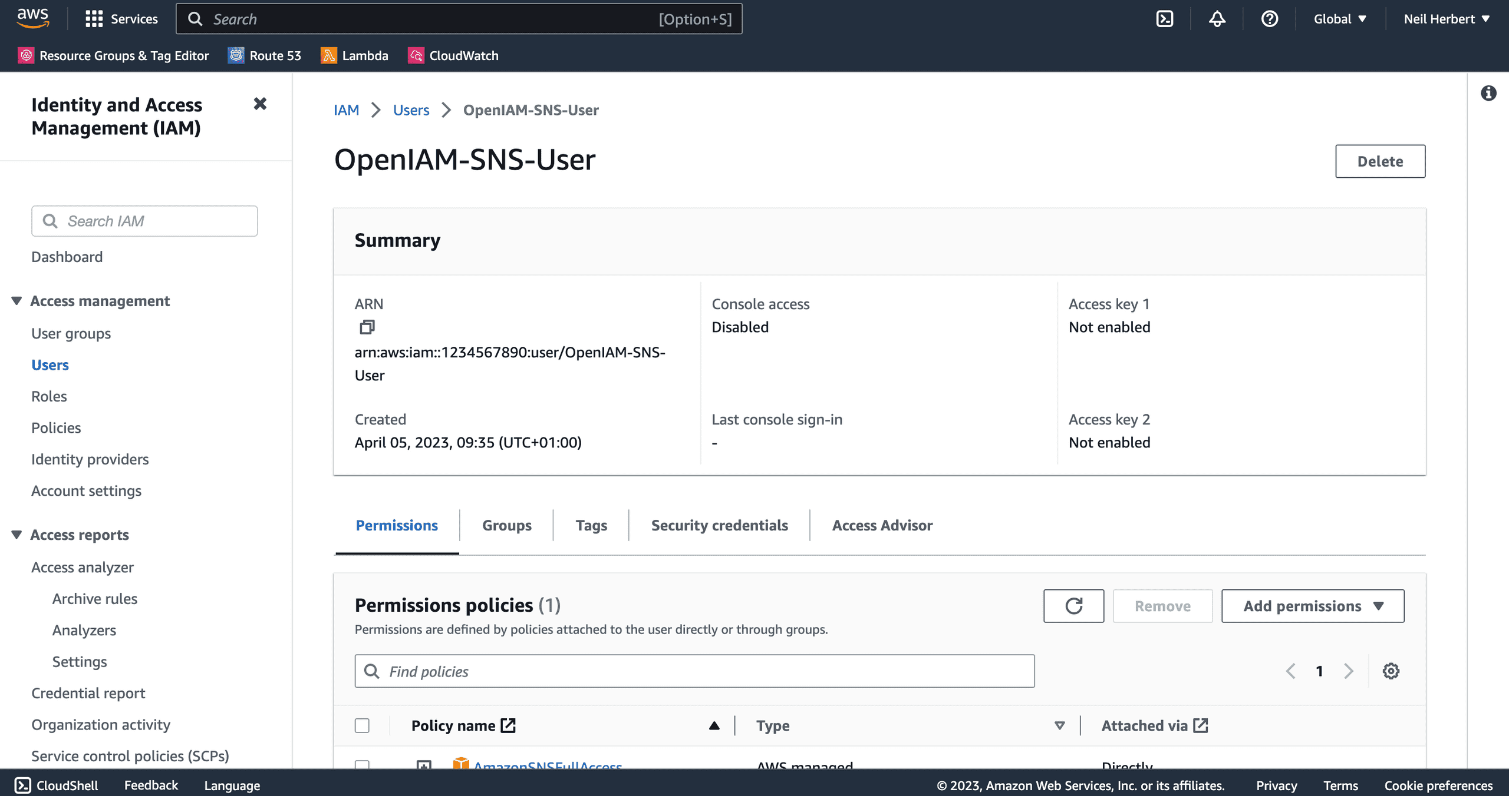Click the settings gear icon in policy list
Viewport: 1509px width, 796px height.
(x=1391, y=671)
